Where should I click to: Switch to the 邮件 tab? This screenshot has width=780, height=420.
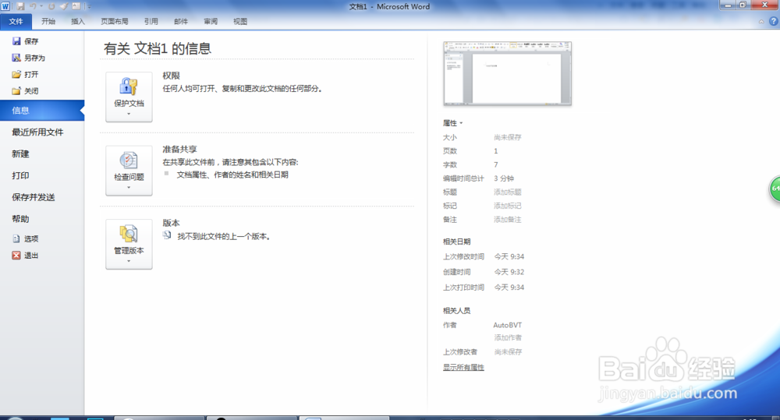(x=181, y=21)
